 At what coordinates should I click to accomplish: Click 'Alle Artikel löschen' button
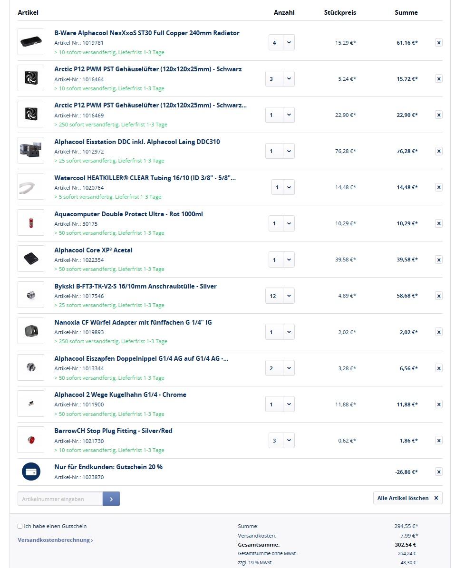click(407, 498)
